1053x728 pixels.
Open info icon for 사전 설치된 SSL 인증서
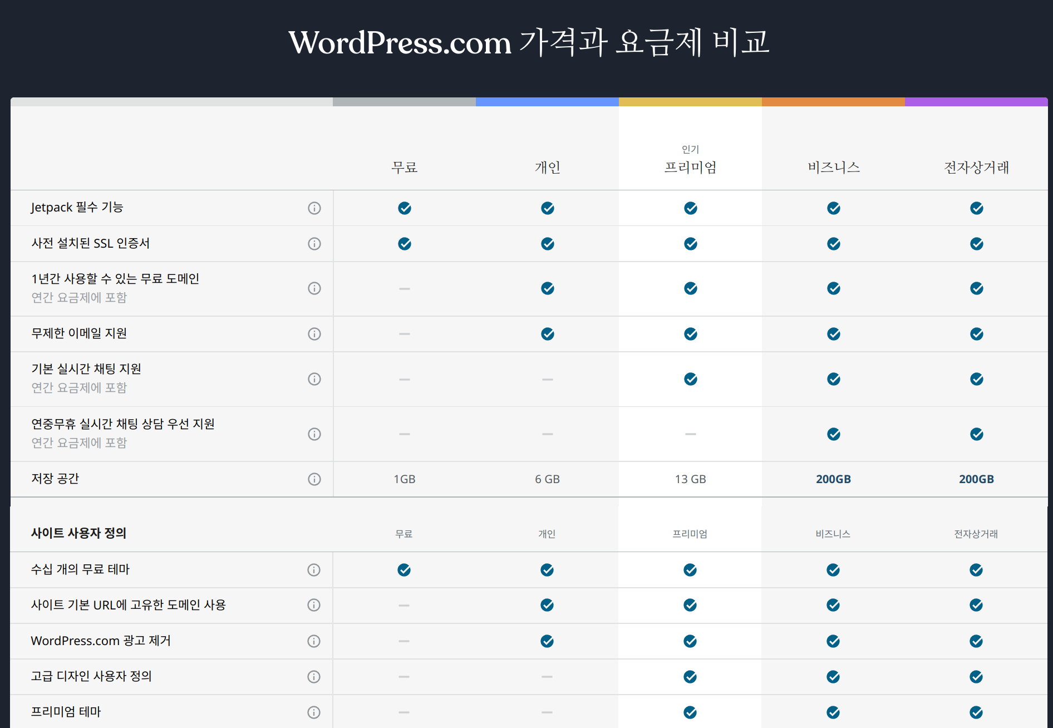(314, 244)
